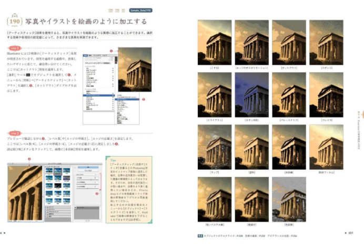Image resolution: width=364 pixels, height=244 pixels.
Task: Choose ドライブラシ in the submenu
Action: [122, 103]
